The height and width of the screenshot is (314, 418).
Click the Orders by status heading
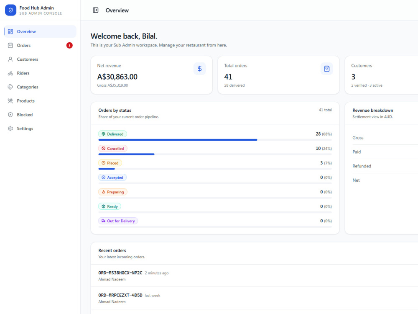coord(115,110)
